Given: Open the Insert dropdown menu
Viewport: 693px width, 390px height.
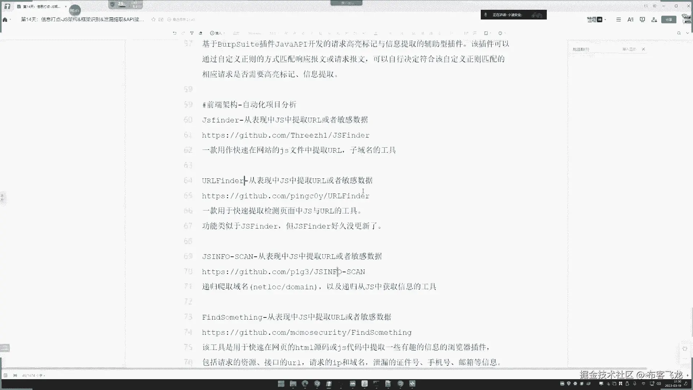Looking at the screenshot, I should click(217, 33).
